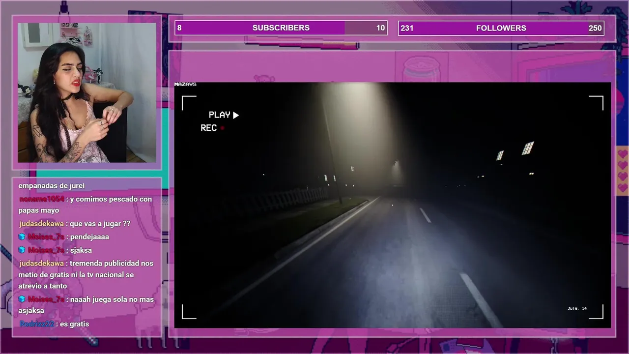Screen dimensions: 629x354
Task: Click the 'REC' text in the game overlay
Action: click(209, 128)
